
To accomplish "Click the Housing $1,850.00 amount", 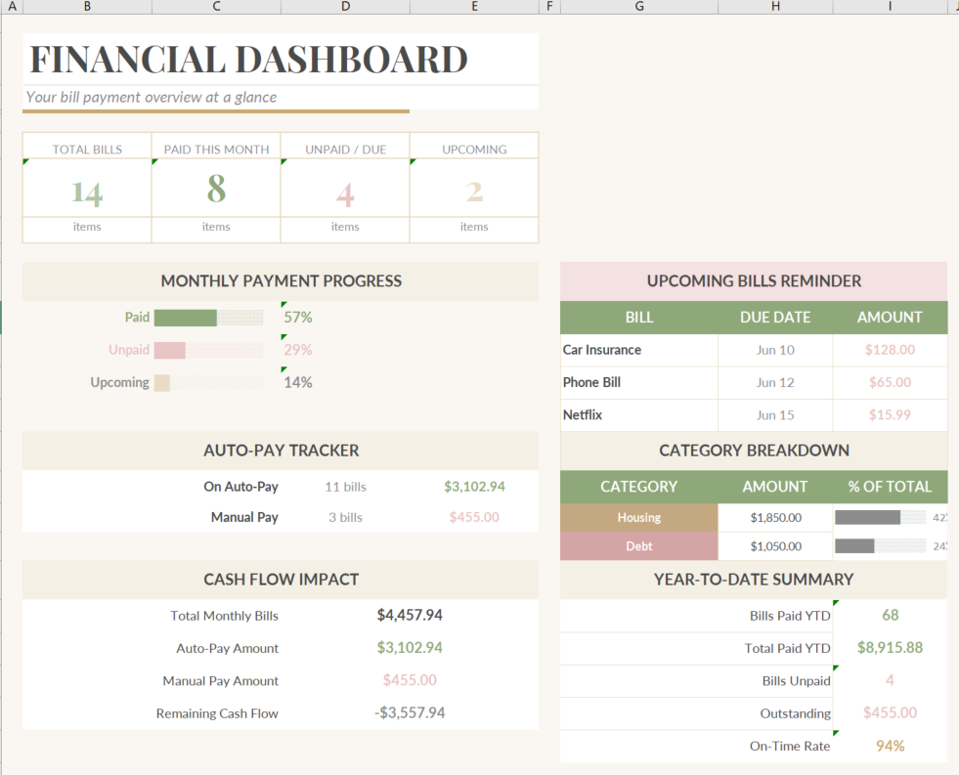I will (775, 518).
